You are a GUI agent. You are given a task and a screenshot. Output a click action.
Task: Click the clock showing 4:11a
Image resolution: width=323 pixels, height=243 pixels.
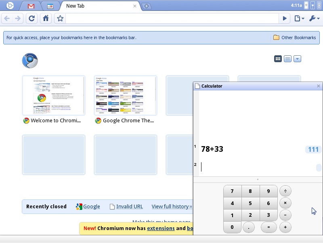pyautogui.click(x=296, y=5)
